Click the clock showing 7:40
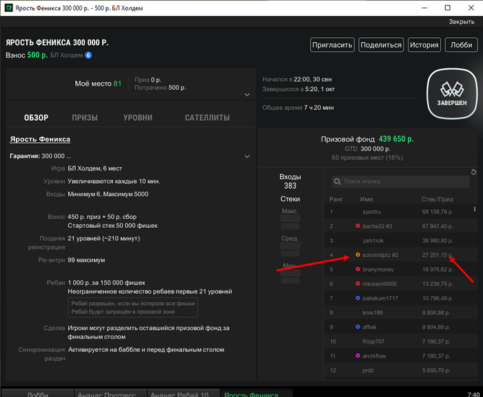The image size is (483, 397). point(473,394)
